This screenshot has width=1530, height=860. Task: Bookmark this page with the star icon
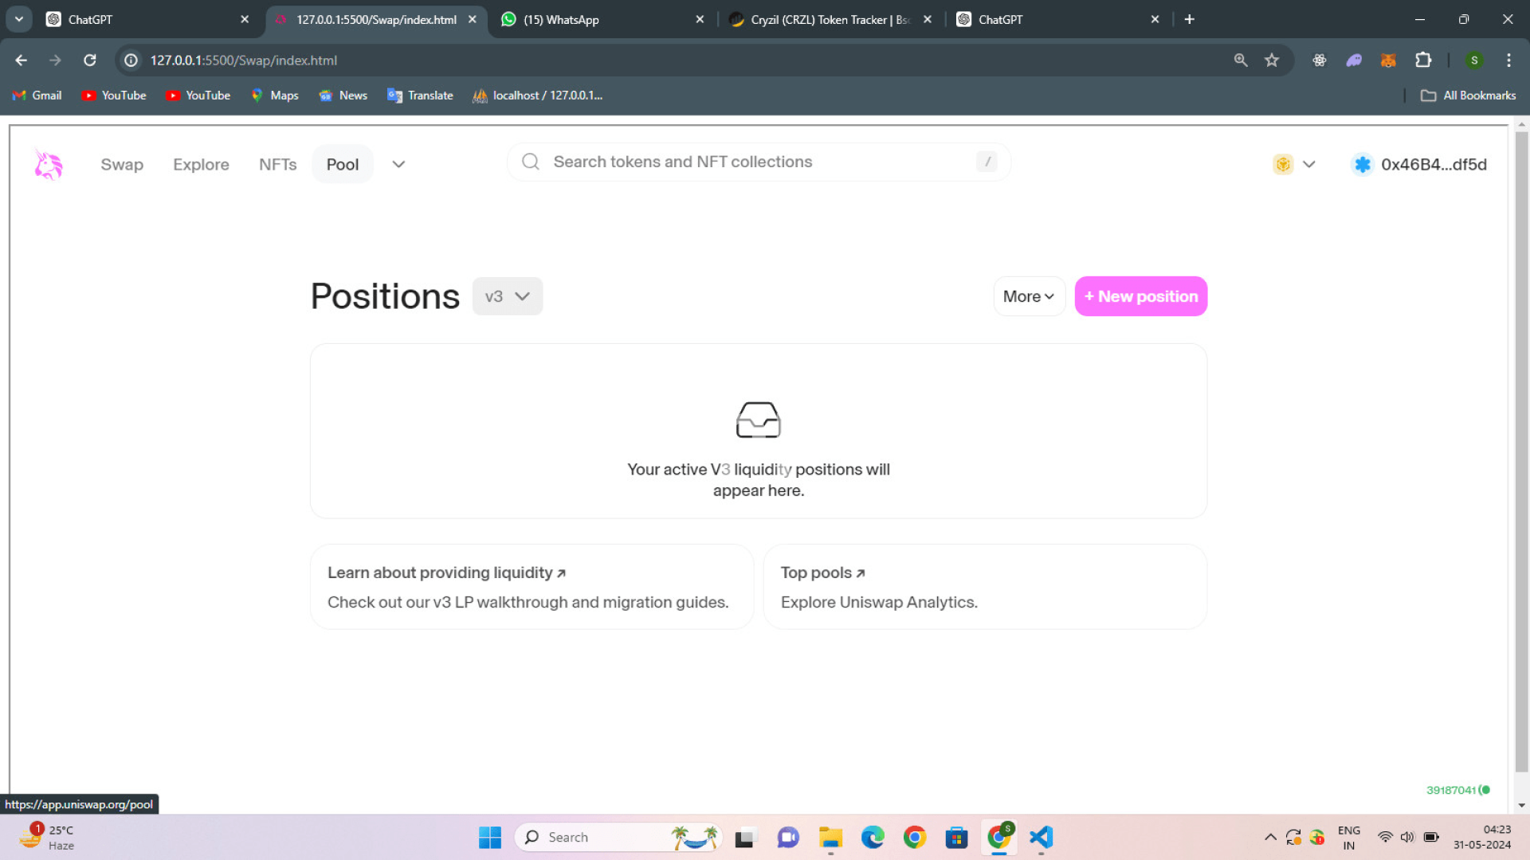point(1272,61)
